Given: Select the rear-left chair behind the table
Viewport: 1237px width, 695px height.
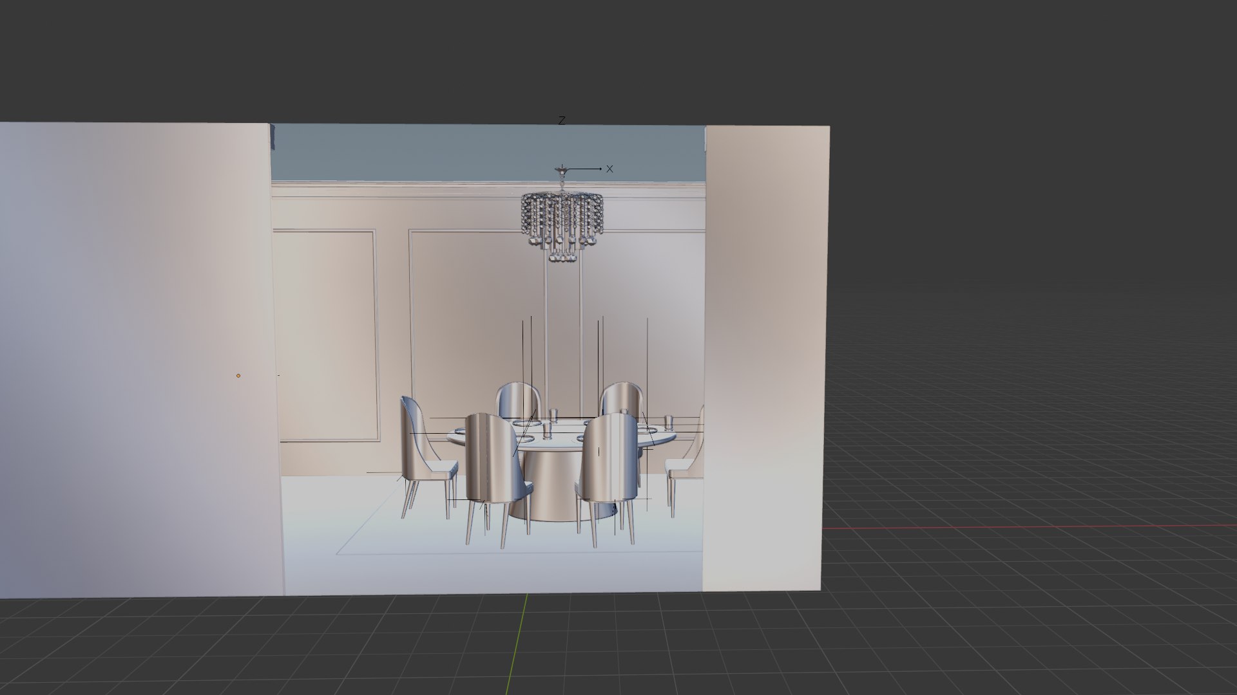Looking at the screenshot, I should click(x=518, y=400).
